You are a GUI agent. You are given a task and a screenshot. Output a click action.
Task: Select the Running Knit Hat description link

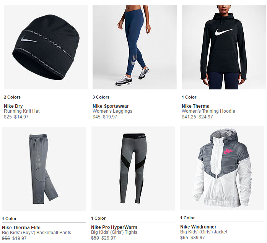(x=22, y=111)
